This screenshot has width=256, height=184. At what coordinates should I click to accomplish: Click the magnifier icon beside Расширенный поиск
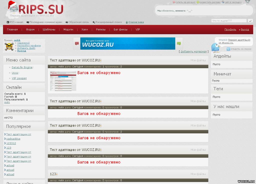(94, 22)
